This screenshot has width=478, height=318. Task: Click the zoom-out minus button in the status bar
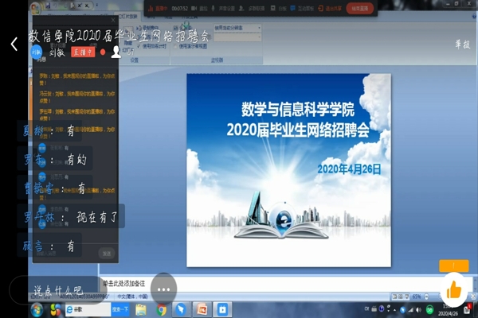(426, 297)
